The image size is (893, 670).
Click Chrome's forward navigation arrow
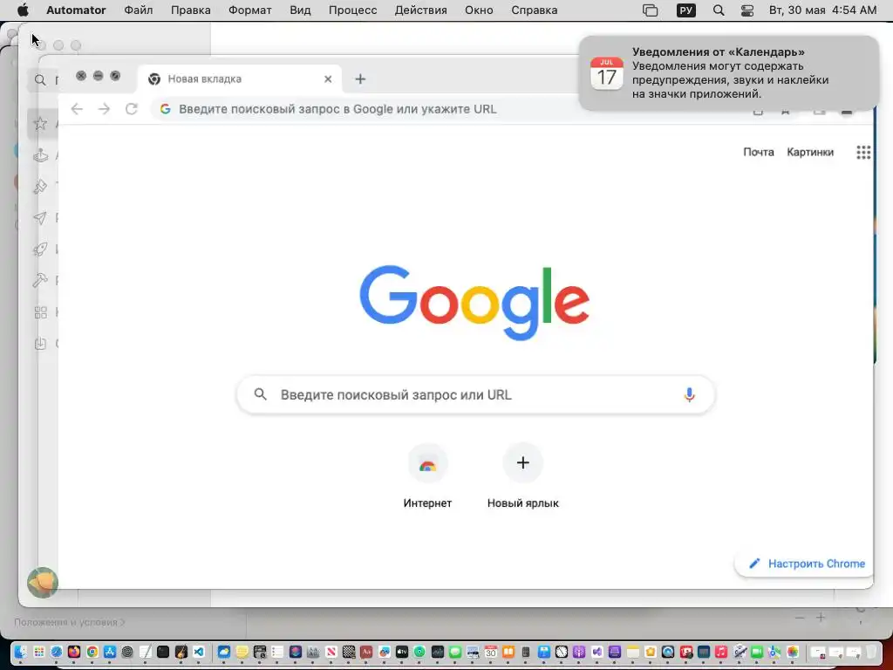tap(105, 109)
